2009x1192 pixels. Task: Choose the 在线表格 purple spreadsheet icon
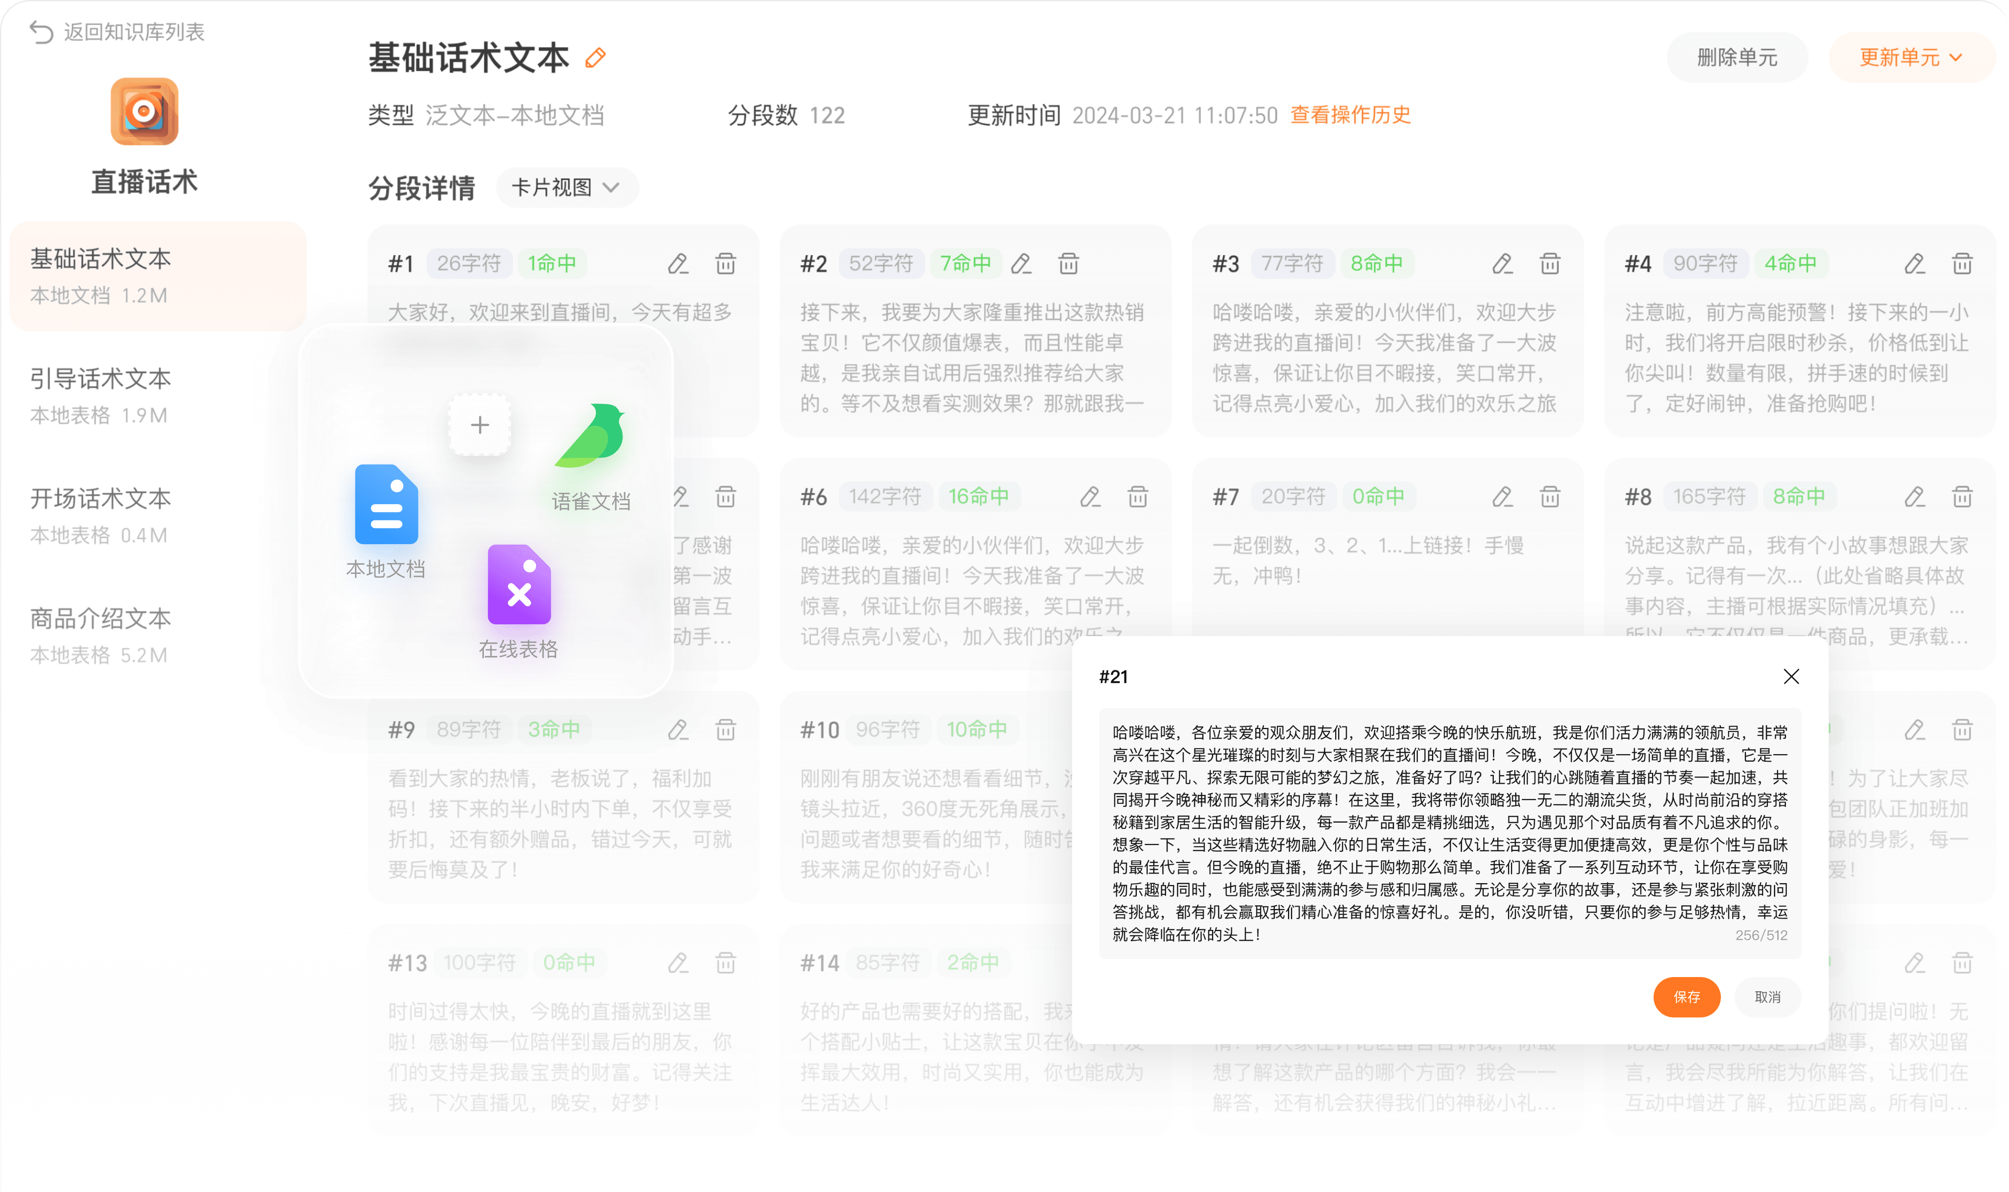[519, 585]
